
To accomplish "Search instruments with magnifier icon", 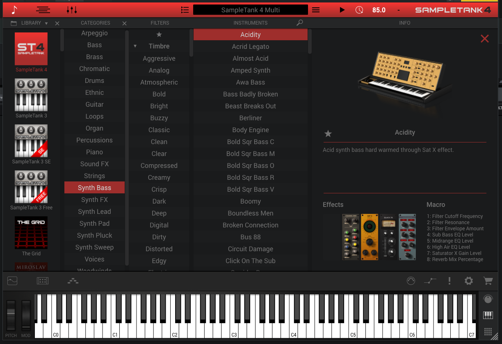I will click(300, 23).
